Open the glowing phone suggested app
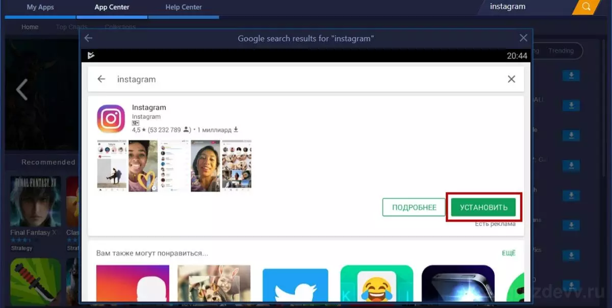 click(458, 283)
